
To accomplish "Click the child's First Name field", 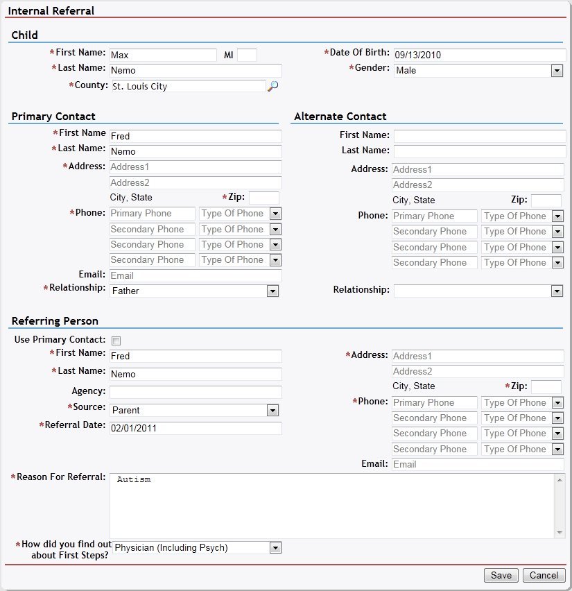I will (163, 55).
